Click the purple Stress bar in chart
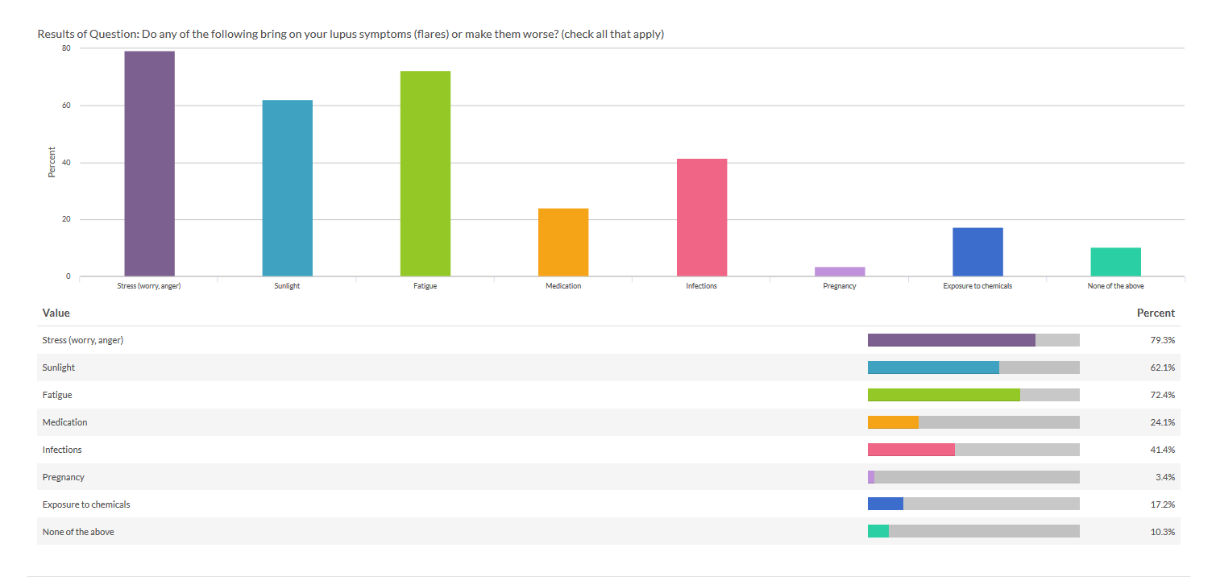Image resolution: width=1216 pixels, height=577 pixels. [149, 164]
